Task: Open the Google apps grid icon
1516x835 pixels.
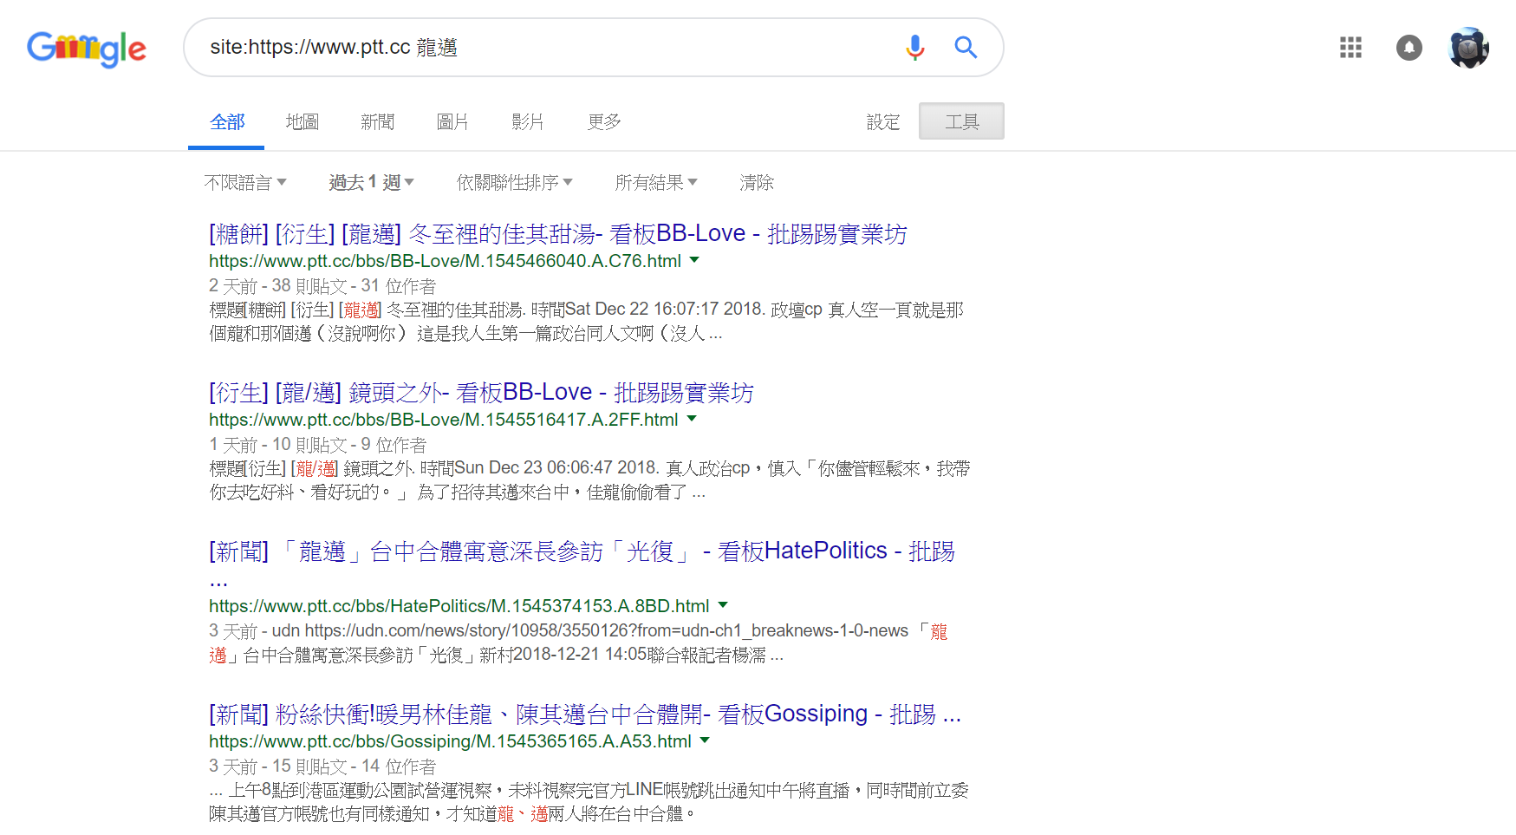Action: point(1350,47)
